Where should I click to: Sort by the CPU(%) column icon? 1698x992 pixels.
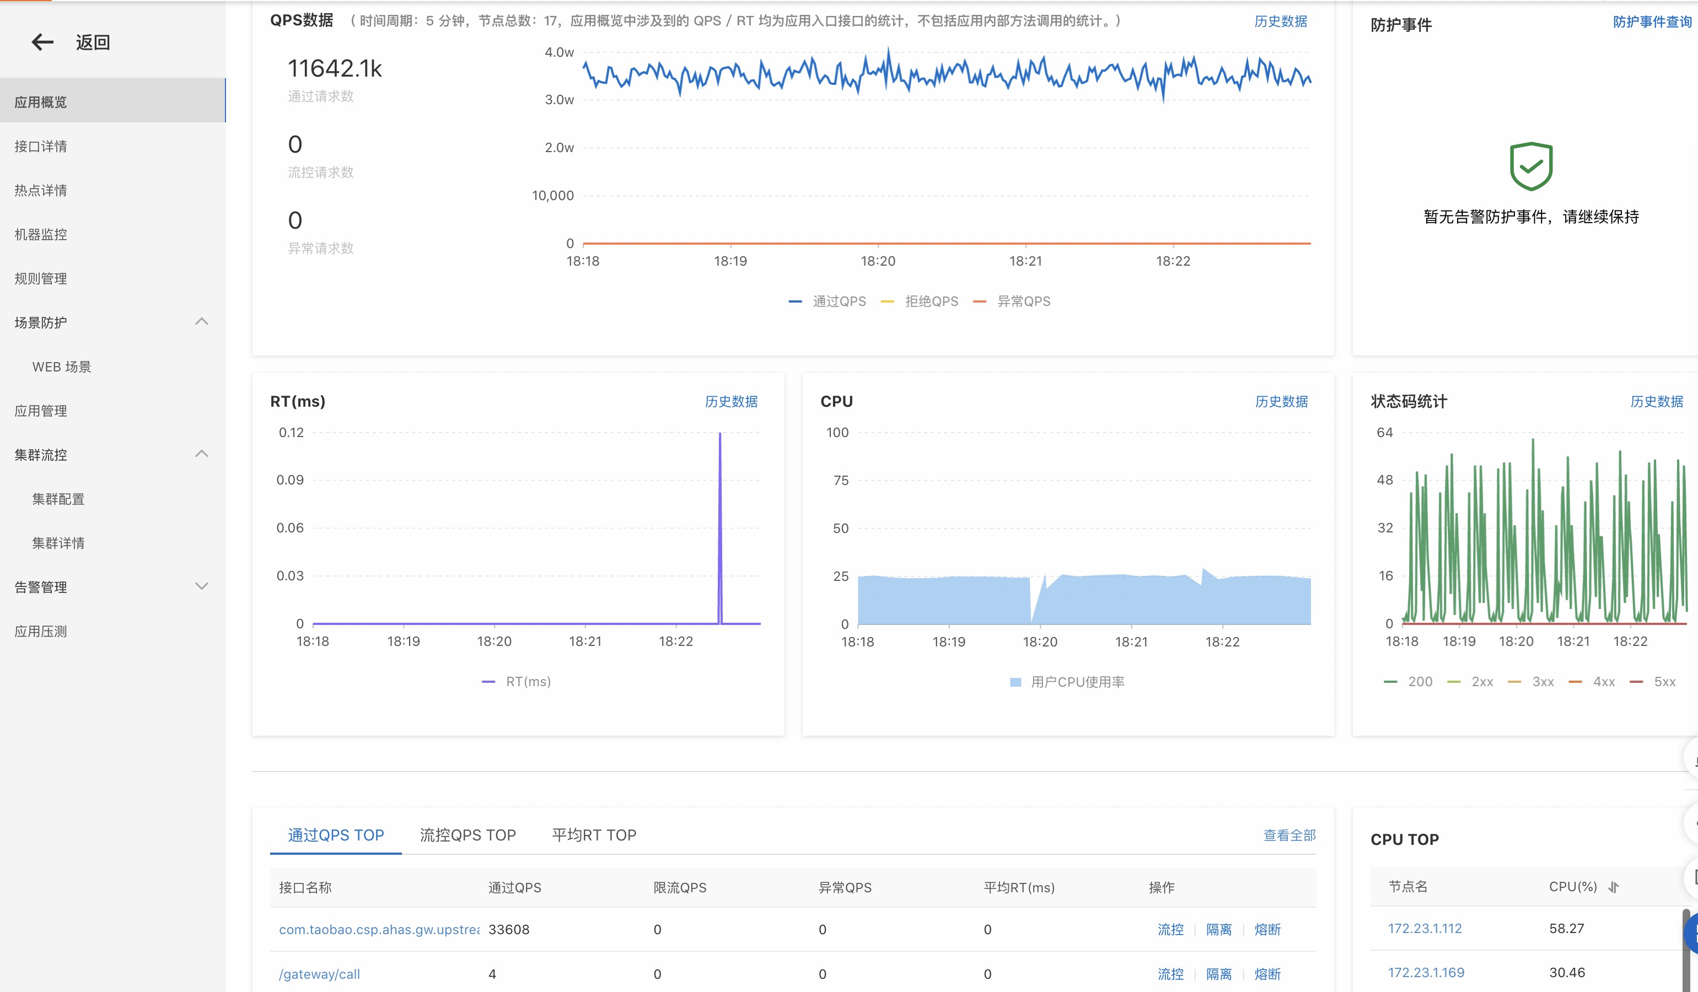click(1613, 887)
